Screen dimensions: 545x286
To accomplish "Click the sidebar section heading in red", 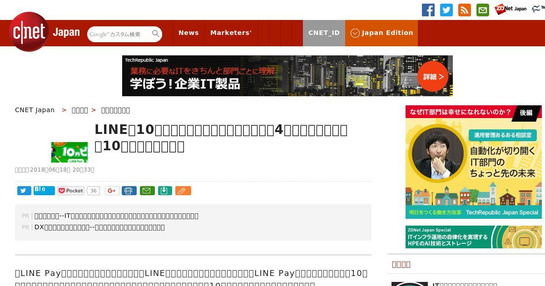I will pyautogui.click(x=401, y=264).
